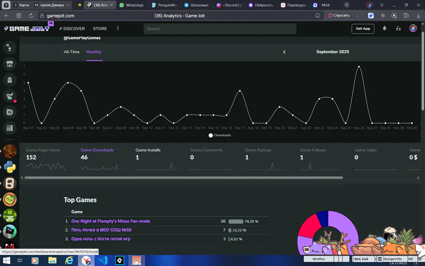This screenshot has width=425, height=266.
Task: Go to previous month with left chevron
Action: (284, 52)
